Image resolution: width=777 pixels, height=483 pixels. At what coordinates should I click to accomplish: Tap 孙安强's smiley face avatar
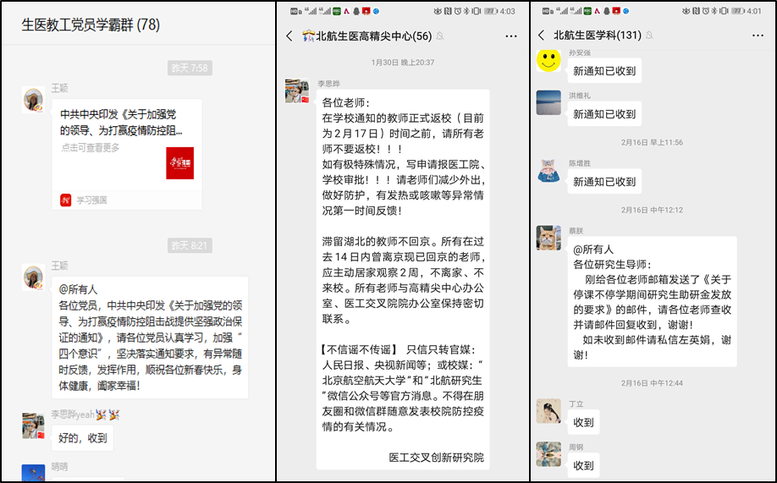coord(548,59)
